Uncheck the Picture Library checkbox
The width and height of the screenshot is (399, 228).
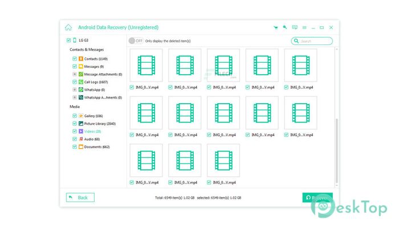click(75, 124)
